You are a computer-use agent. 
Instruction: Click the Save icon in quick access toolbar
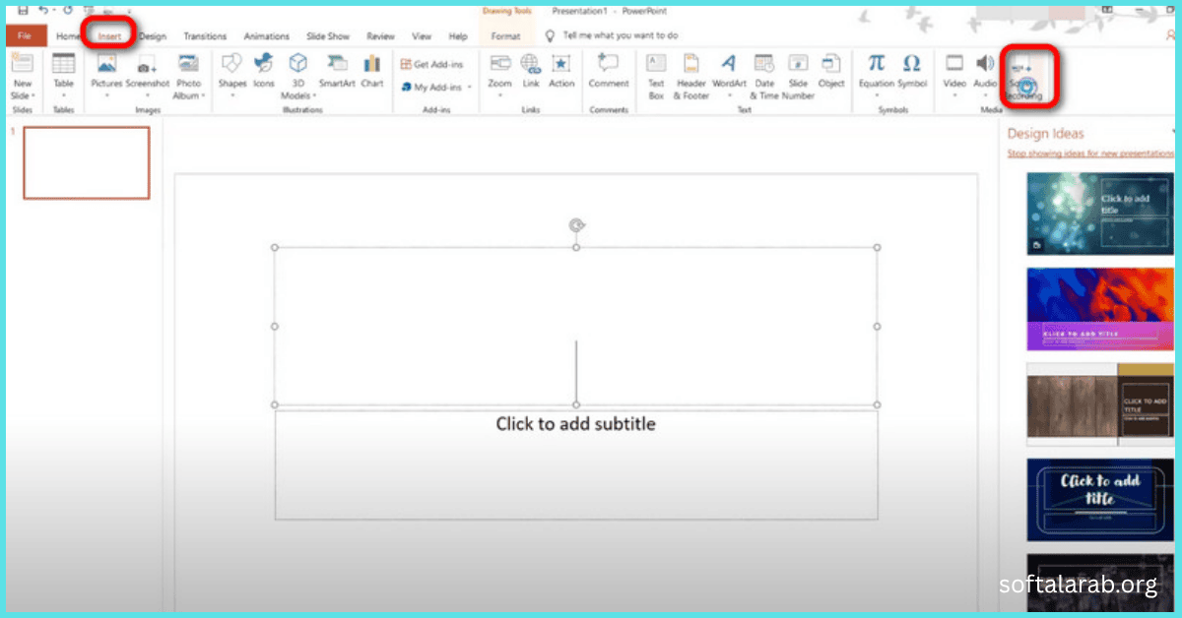click(22, 11)
